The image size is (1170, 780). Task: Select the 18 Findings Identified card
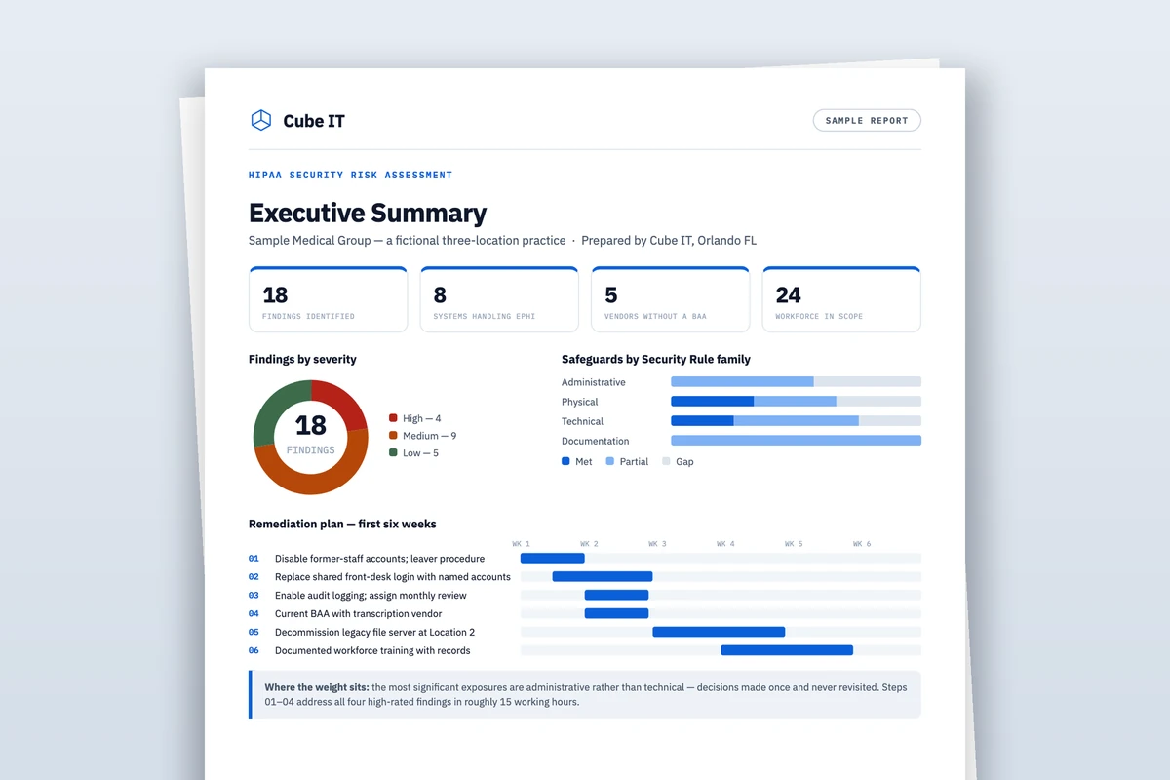pos(328,299)
